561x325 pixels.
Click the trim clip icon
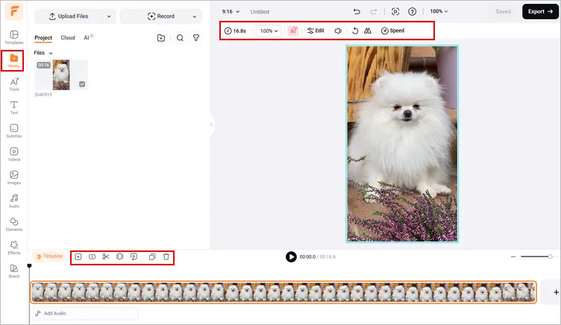120,256
